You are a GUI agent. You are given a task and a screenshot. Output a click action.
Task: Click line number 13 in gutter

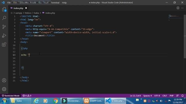14,55
